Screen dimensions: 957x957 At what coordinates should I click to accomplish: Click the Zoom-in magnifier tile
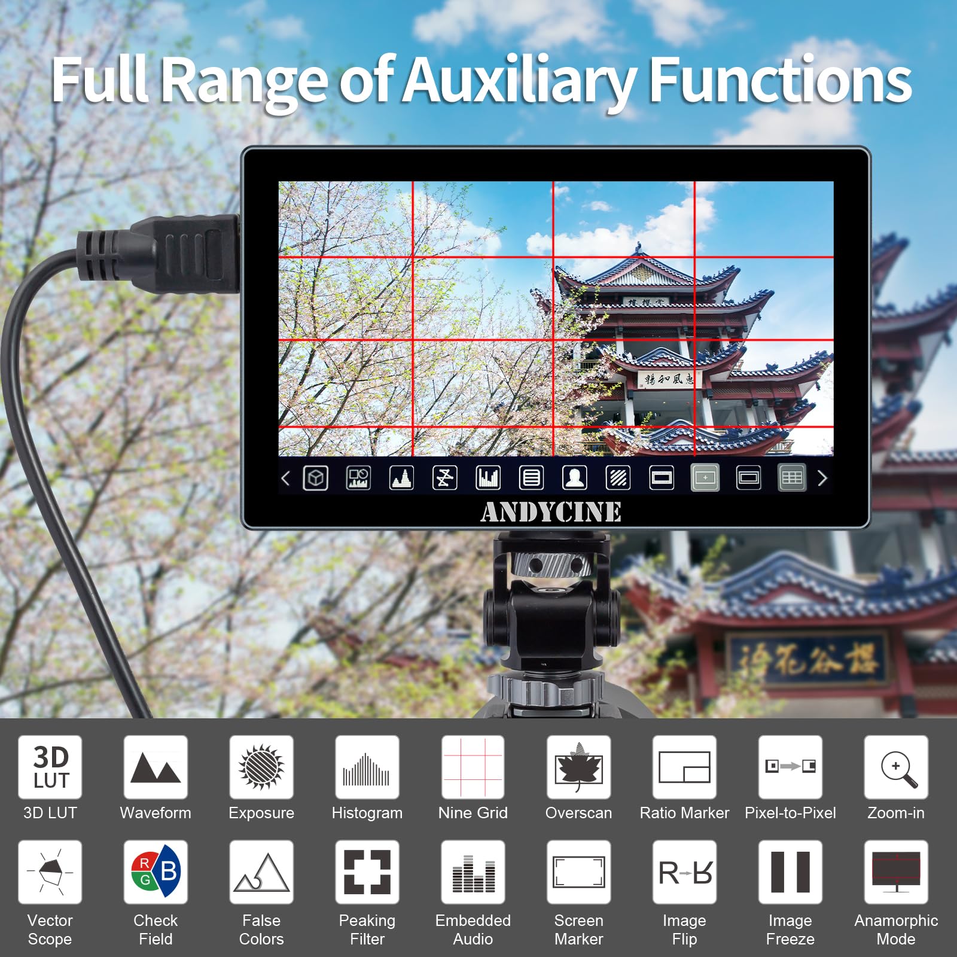(x=896, y=767)
